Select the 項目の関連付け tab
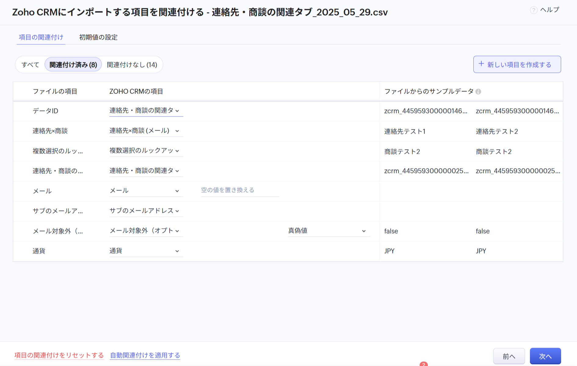Image resolution: width=577 pixels, height=366 pixels. tap(41, 37)
